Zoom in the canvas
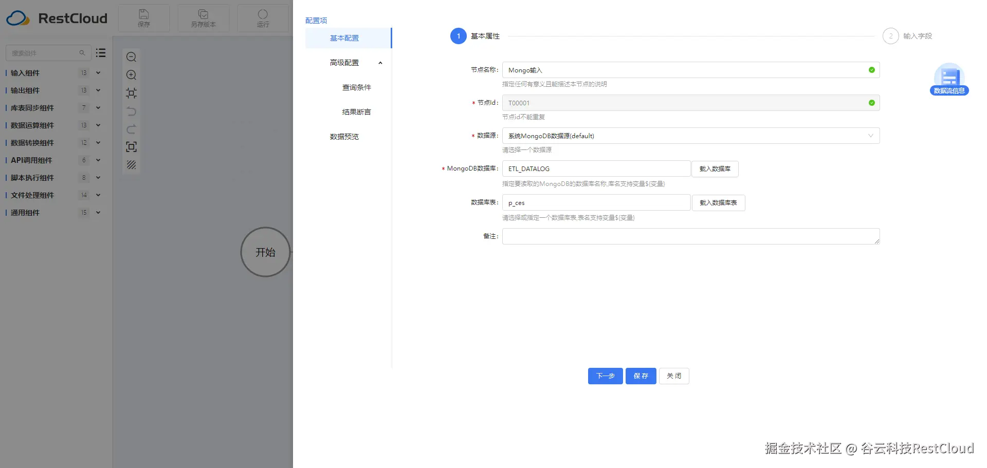 point(132,75)
